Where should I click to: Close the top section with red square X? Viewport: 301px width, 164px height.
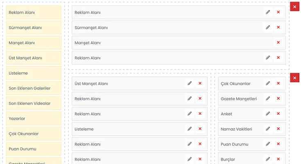(x=295, y=7)
